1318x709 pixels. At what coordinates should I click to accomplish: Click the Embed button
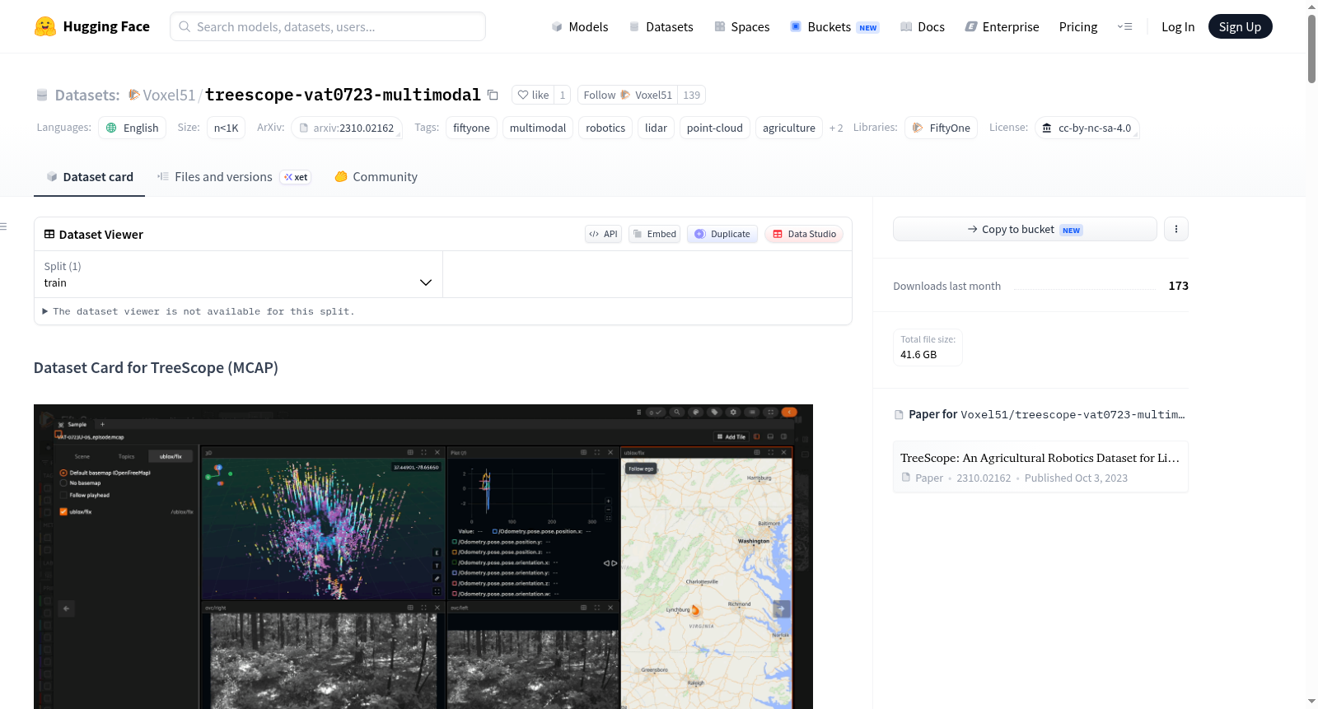[x=655, y=234]
